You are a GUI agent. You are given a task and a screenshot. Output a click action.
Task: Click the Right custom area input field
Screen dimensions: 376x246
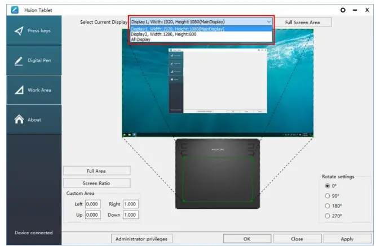131,204
